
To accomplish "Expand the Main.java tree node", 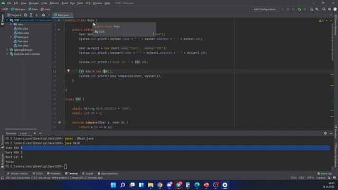I will click(x=11, y=37).
